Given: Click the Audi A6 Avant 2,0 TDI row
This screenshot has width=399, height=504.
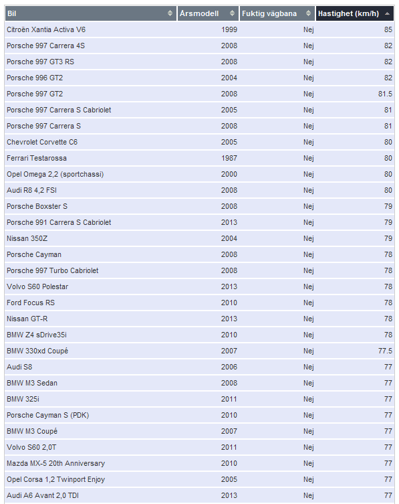Looking at the screenshot, I should tap(199, 496).
